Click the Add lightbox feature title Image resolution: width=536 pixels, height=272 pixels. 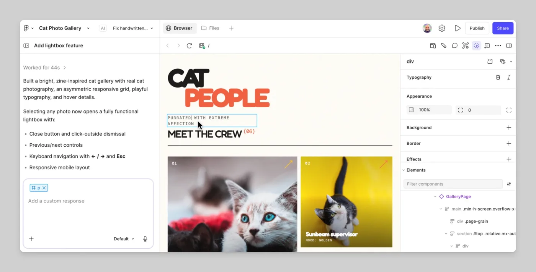click(59, 45)
